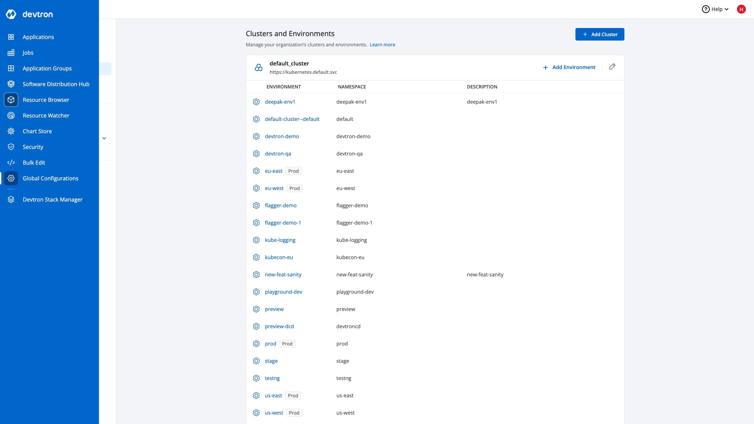Open the eu-west environment link
The height and width of the screenshot is (424, 754).
[x=274, y=188]
